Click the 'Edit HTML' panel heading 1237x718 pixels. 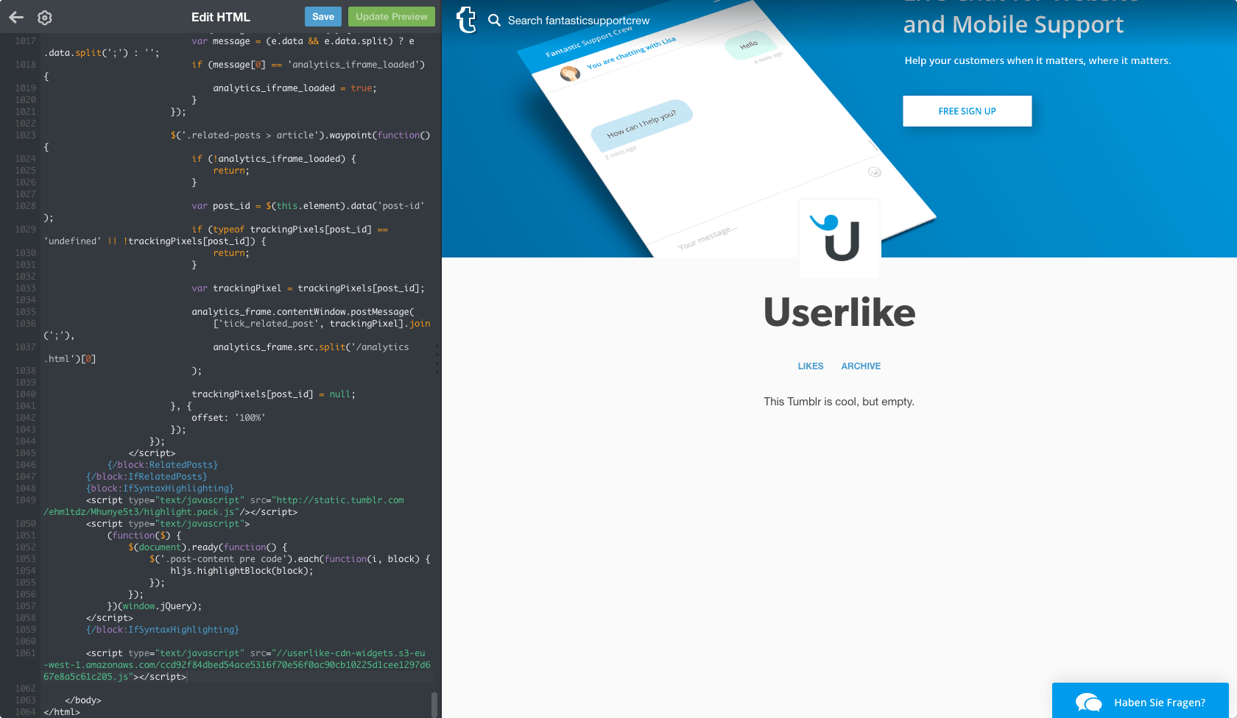(221, 17)
